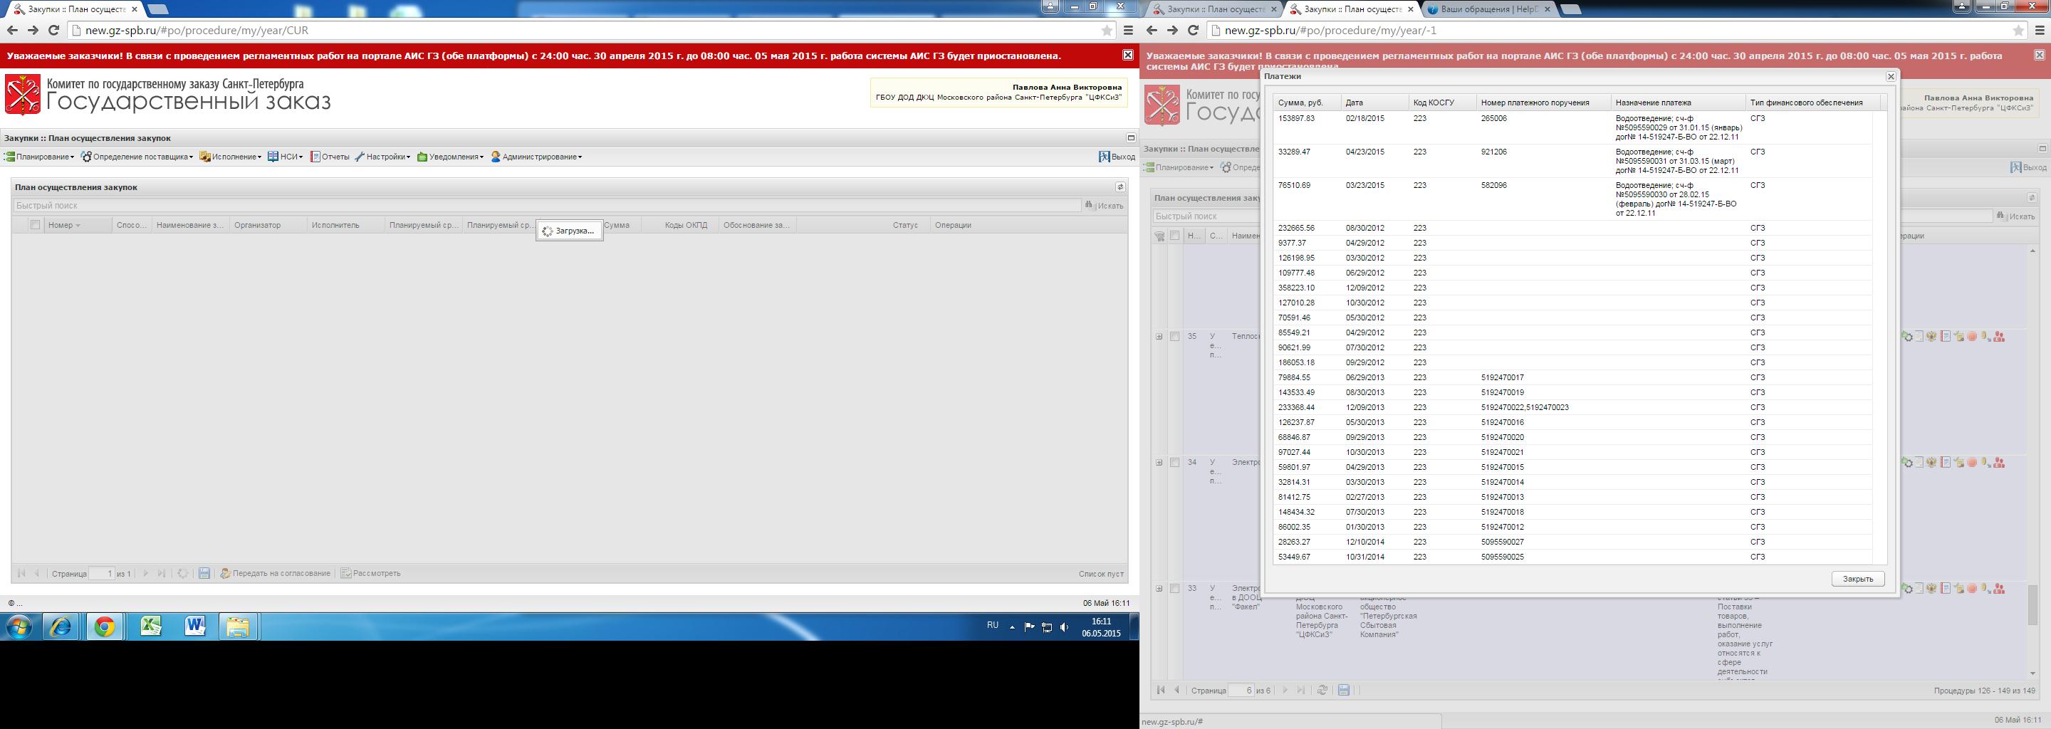The width and height of the screenshot is (2051, 729).
Task: Click the right window grid vertical scrollbar thumb
Action: [2032, 605]
